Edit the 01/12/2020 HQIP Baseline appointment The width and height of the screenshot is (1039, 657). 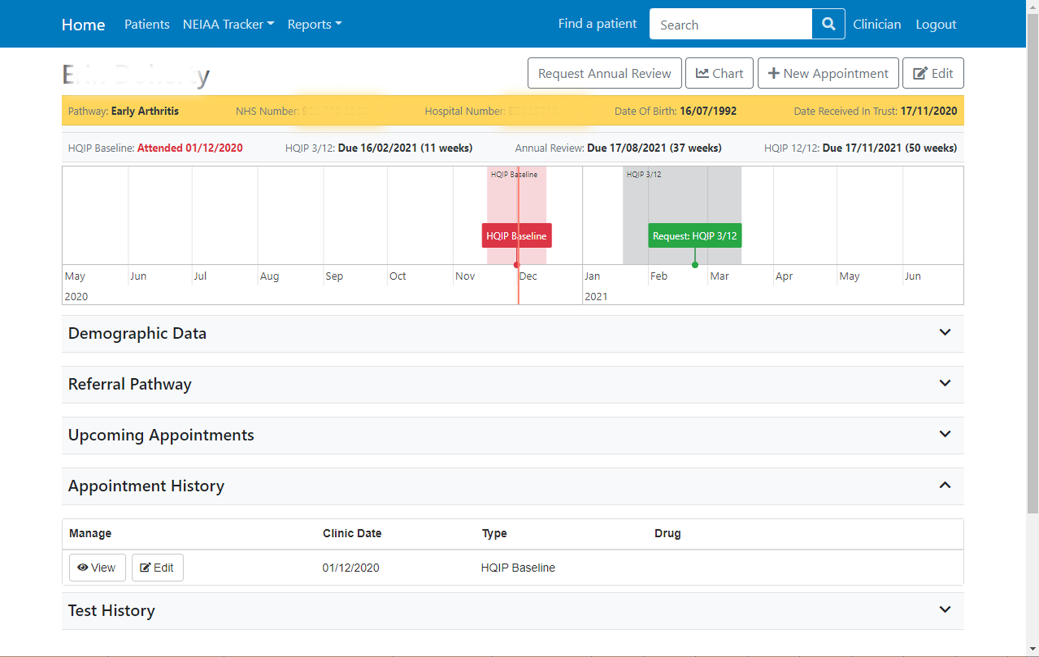click(157, 567)
